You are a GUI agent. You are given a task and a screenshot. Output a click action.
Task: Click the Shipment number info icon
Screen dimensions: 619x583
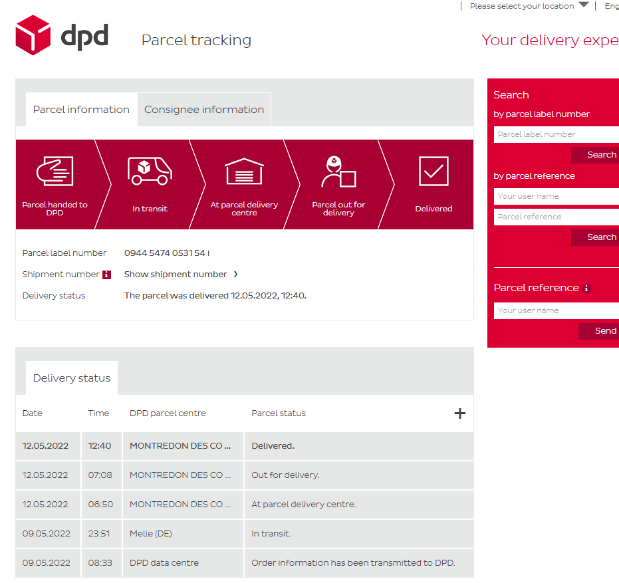106,275
